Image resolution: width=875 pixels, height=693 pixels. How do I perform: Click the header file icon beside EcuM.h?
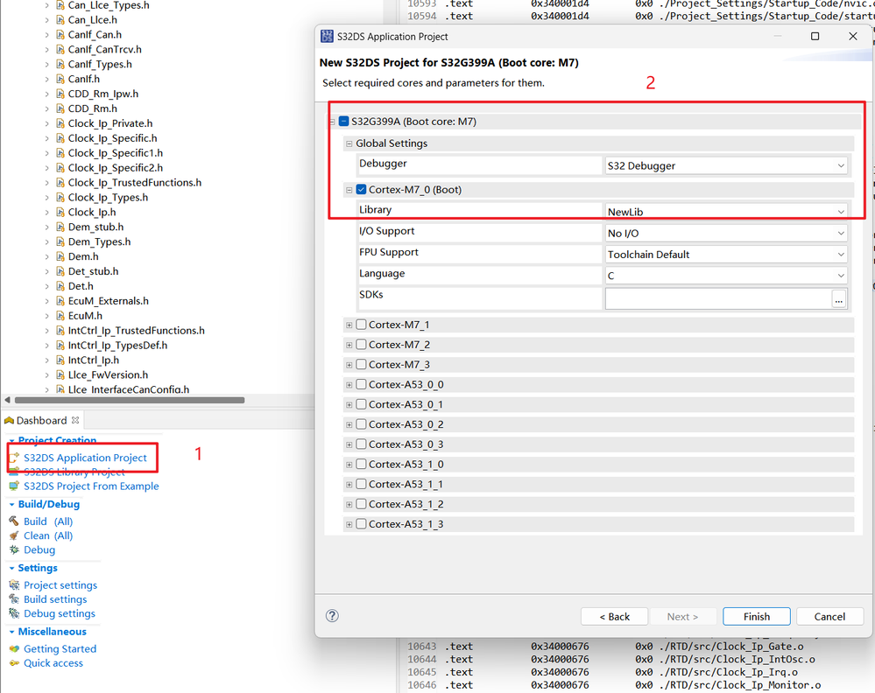coord(60,316)
